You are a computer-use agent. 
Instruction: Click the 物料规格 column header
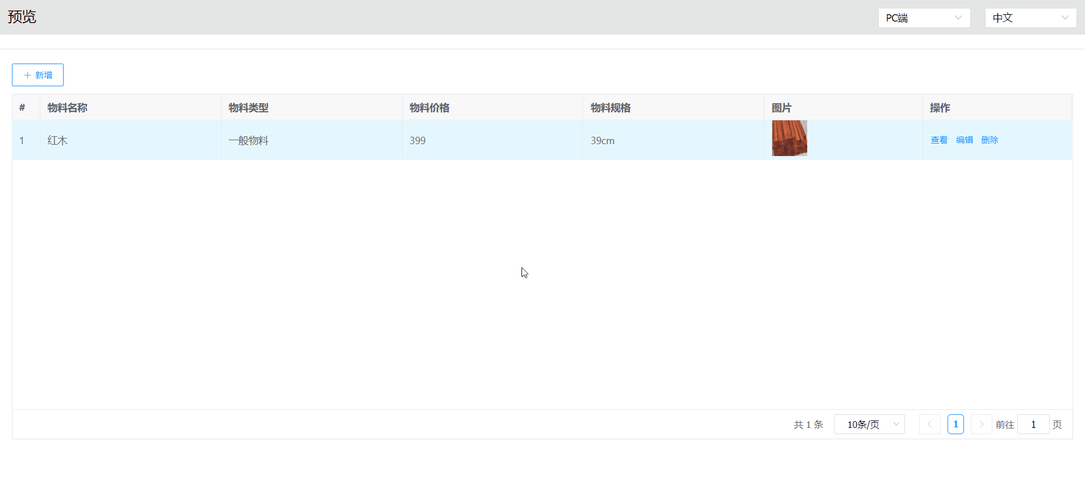point(611,108)
